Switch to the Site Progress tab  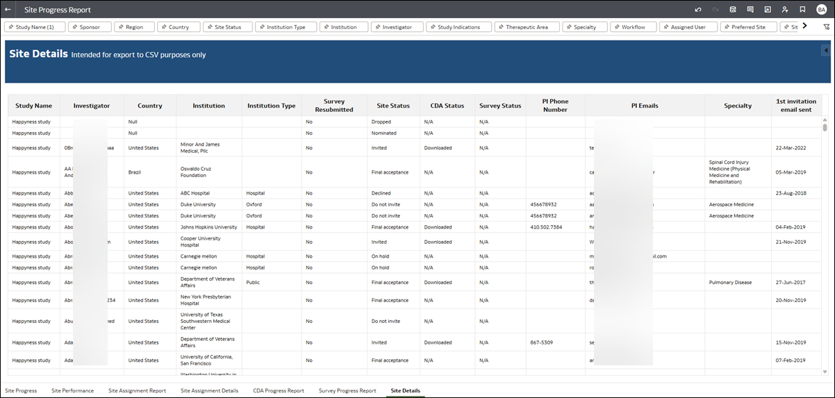click(x=21, y=390)
